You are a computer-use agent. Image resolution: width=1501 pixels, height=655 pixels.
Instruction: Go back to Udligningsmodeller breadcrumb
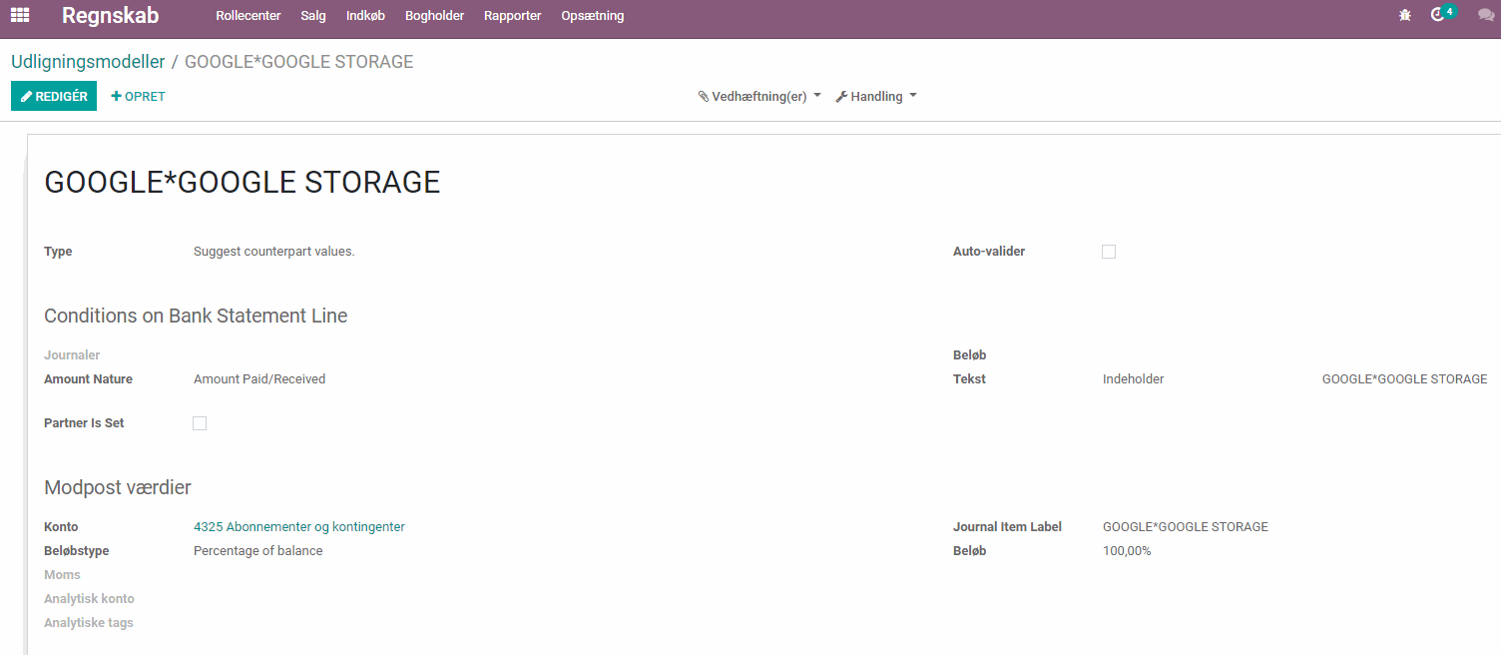[88, 62]
